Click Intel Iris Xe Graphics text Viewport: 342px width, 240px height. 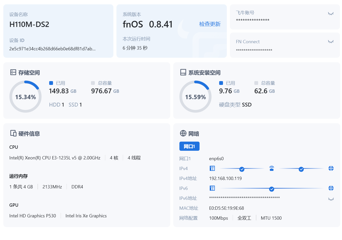point(86,216)
